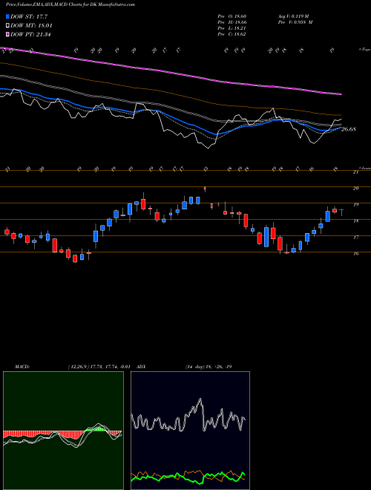Click the white DOW MT legend swatch
371x490 pixels.
coord(8,26)
